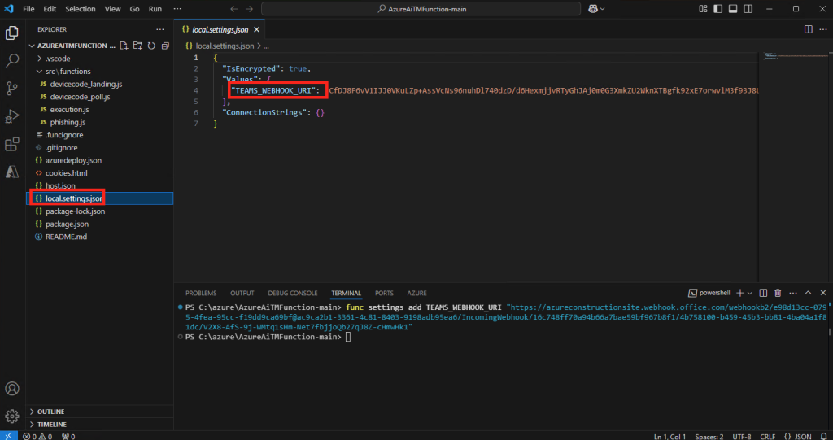Open the terminal launch profile dropdown arrow

pyautogui.click(x=749, y=293)
